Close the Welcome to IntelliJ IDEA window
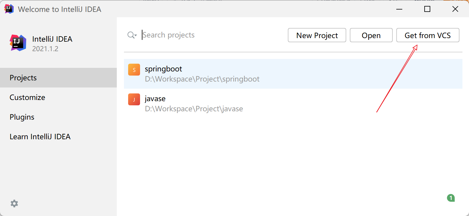This screenshot has width=469, height=216. tap(455, 9)
